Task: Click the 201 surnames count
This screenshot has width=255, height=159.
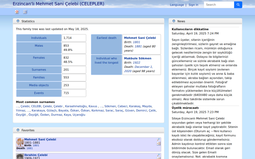Action: tap(66, 70)
